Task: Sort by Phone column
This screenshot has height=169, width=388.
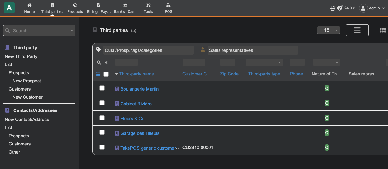Action: tap(296, 74)
